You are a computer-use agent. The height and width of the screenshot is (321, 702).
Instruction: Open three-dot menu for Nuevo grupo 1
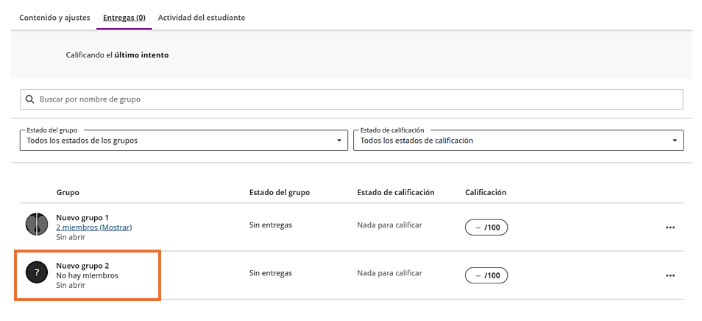point(670,227)
